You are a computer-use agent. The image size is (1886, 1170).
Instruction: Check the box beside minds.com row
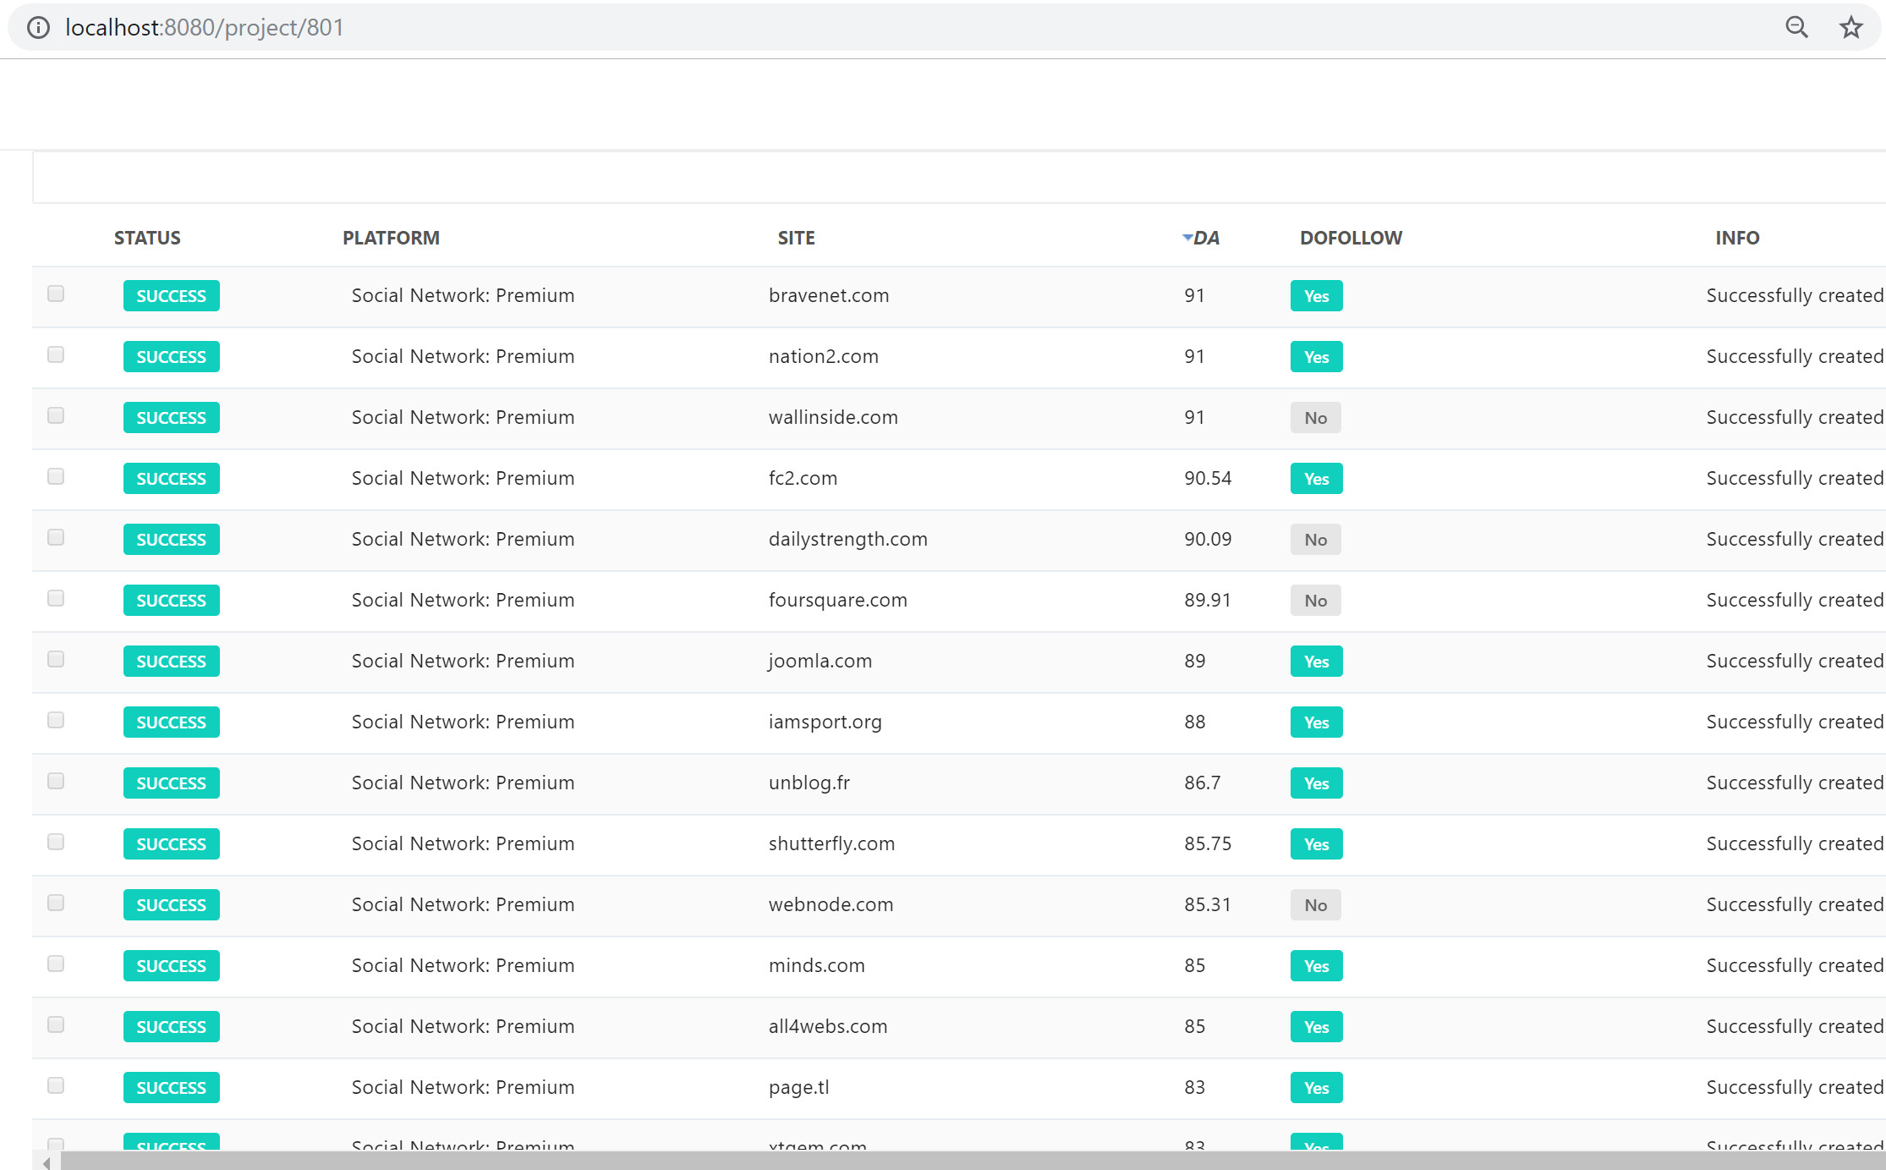click(56, 964)
